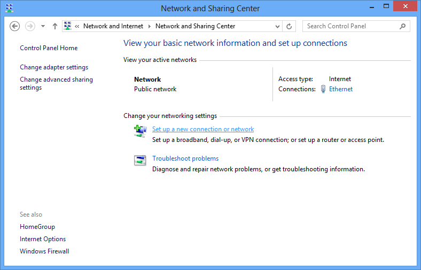Open the recent locations dropdown arrow
This screenshot has width=421, height=270.
(x=43, y=26)
